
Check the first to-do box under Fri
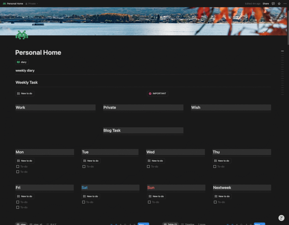[18, 202]
